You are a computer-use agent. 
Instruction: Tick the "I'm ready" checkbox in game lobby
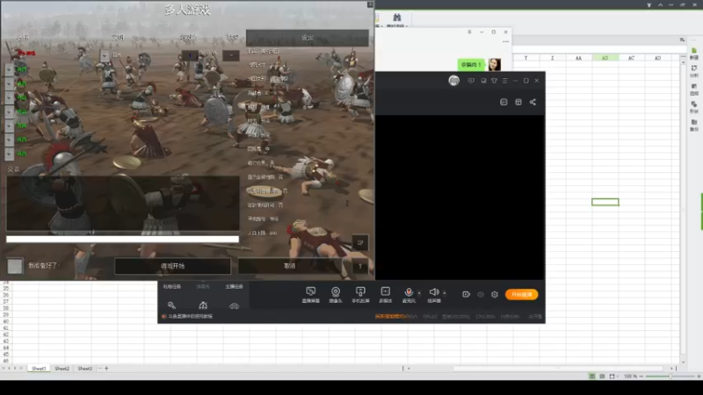pyautogui.click(x=14, y=266)
